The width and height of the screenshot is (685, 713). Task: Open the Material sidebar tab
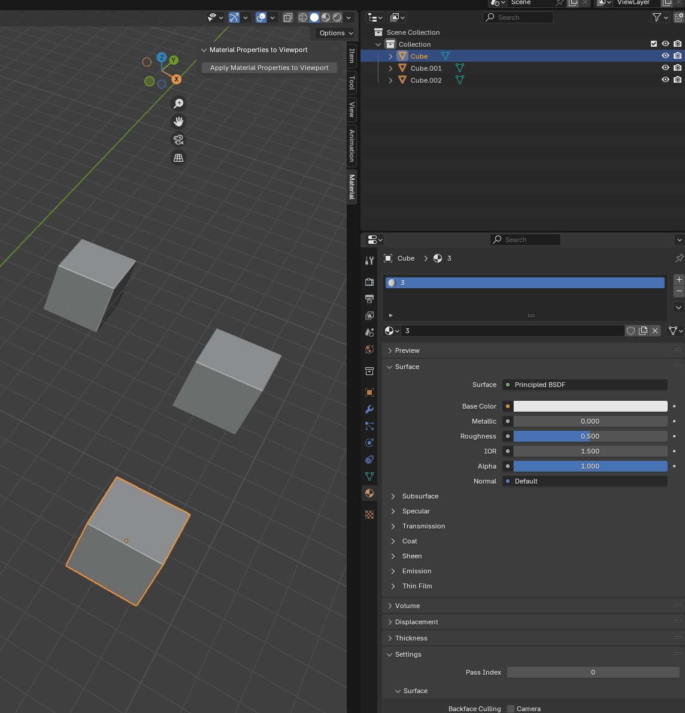(x=351, y=187)
